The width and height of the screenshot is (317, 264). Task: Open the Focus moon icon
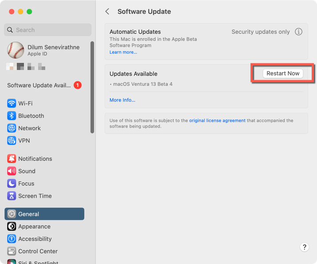(x=12, y=183)
